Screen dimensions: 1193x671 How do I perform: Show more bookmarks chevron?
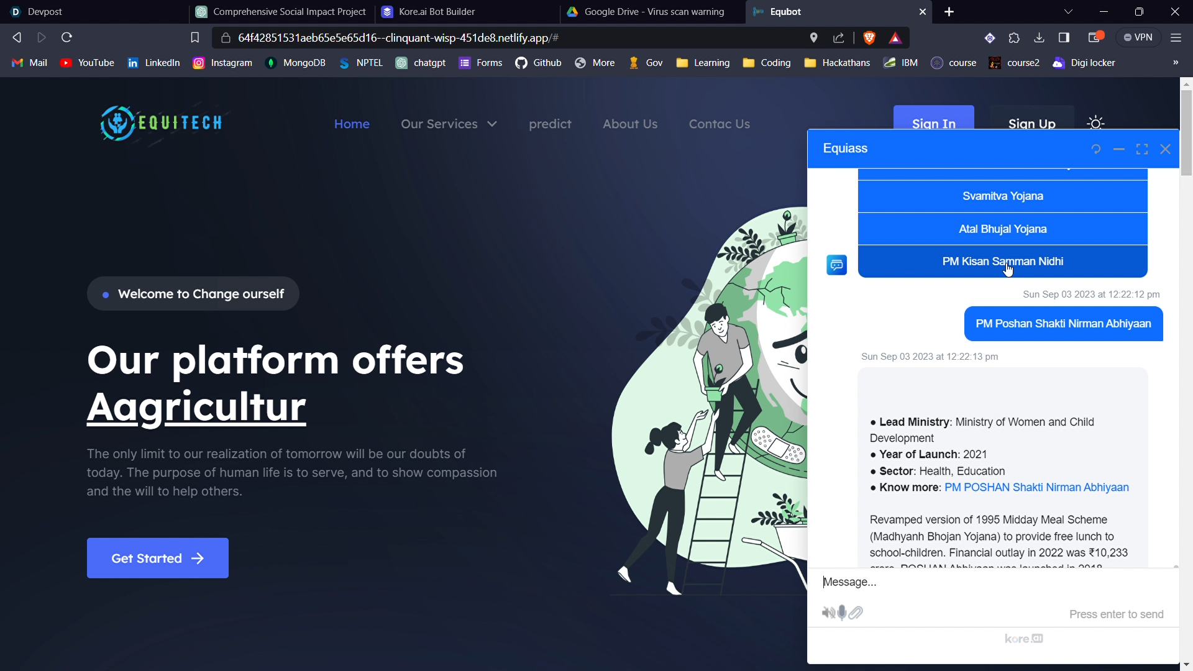(x=1175, y=63)
